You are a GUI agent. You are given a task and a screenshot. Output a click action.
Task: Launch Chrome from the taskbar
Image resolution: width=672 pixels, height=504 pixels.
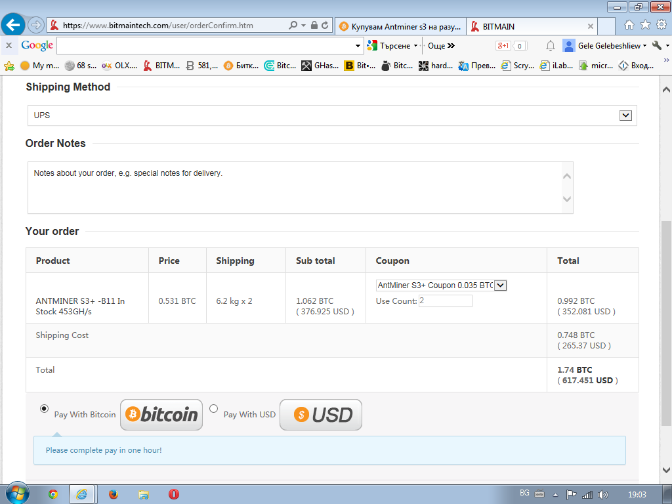(53, 495)
